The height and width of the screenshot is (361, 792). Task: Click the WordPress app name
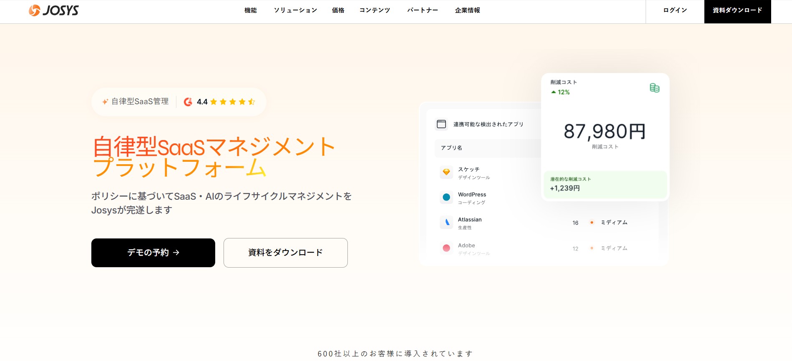(472, 195)
